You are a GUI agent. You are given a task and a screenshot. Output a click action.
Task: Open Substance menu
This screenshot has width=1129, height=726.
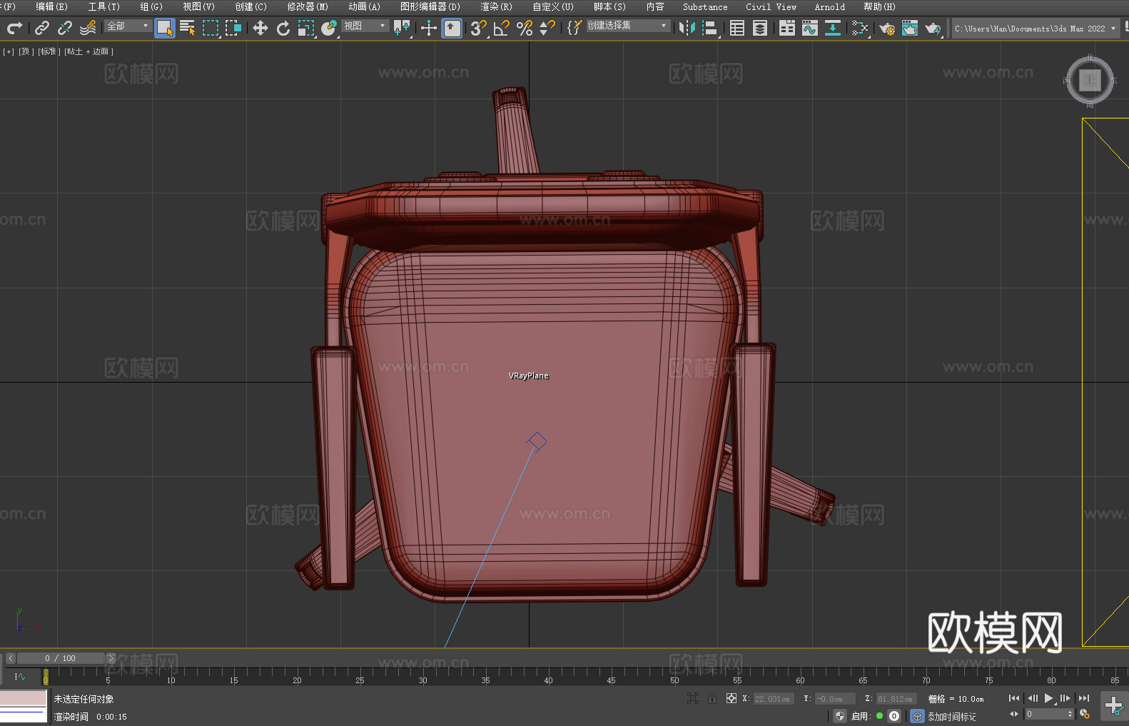click(705, 6)
